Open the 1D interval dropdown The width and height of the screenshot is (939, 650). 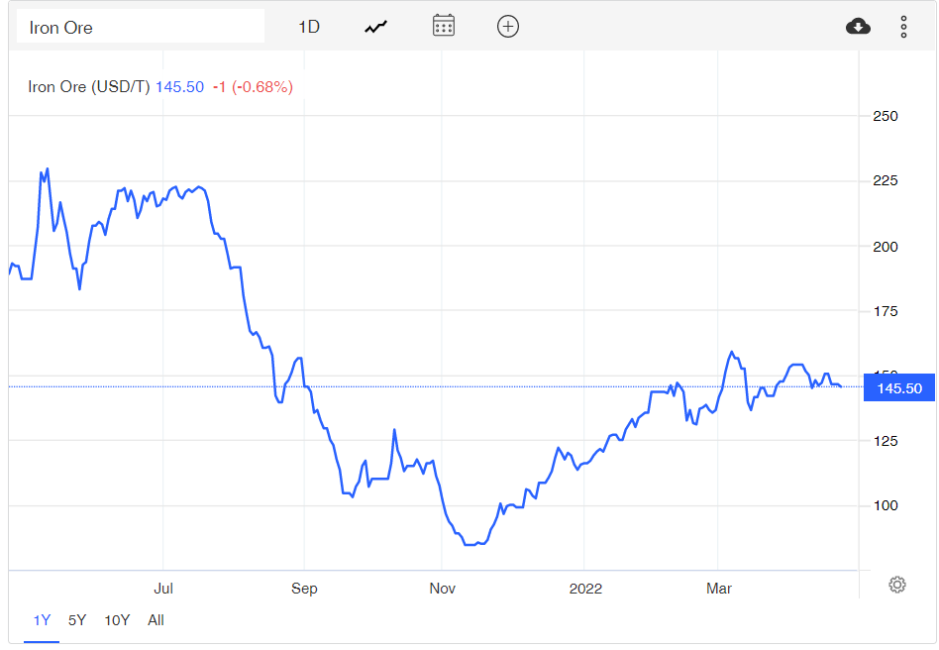(308, 26)
